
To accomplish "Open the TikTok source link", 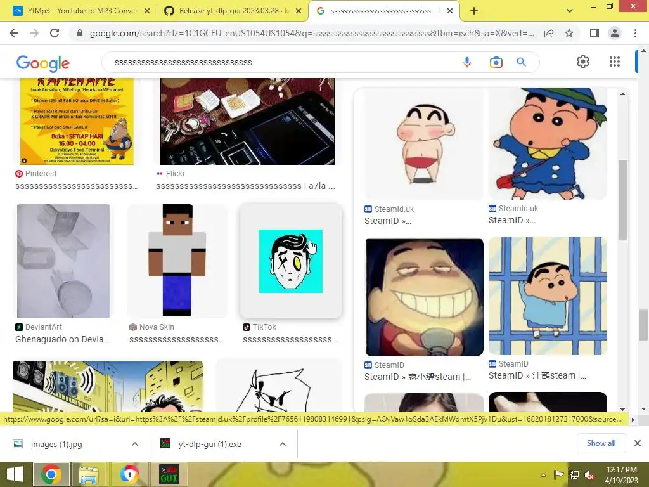I will click(259, 327).
